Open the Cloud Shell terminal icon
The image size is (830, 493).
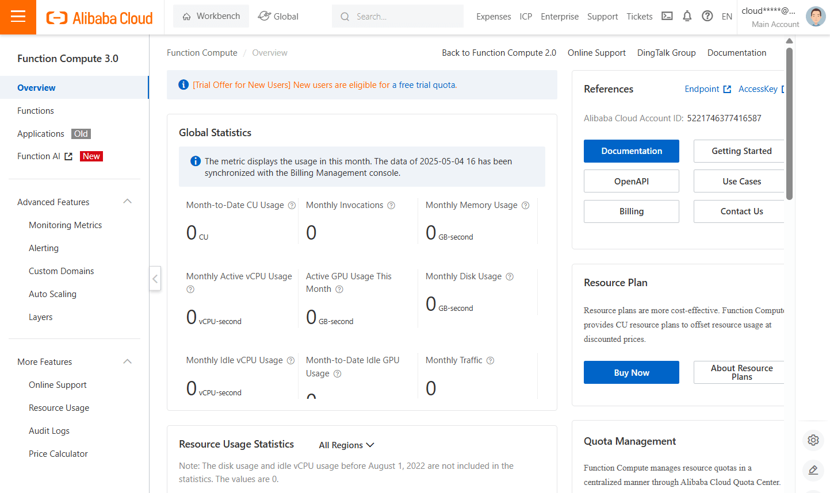click(x=667, y=16)
